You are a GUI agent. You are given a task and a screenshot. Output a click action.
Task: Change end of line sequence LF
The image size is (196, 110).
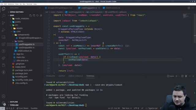point(142,108)
